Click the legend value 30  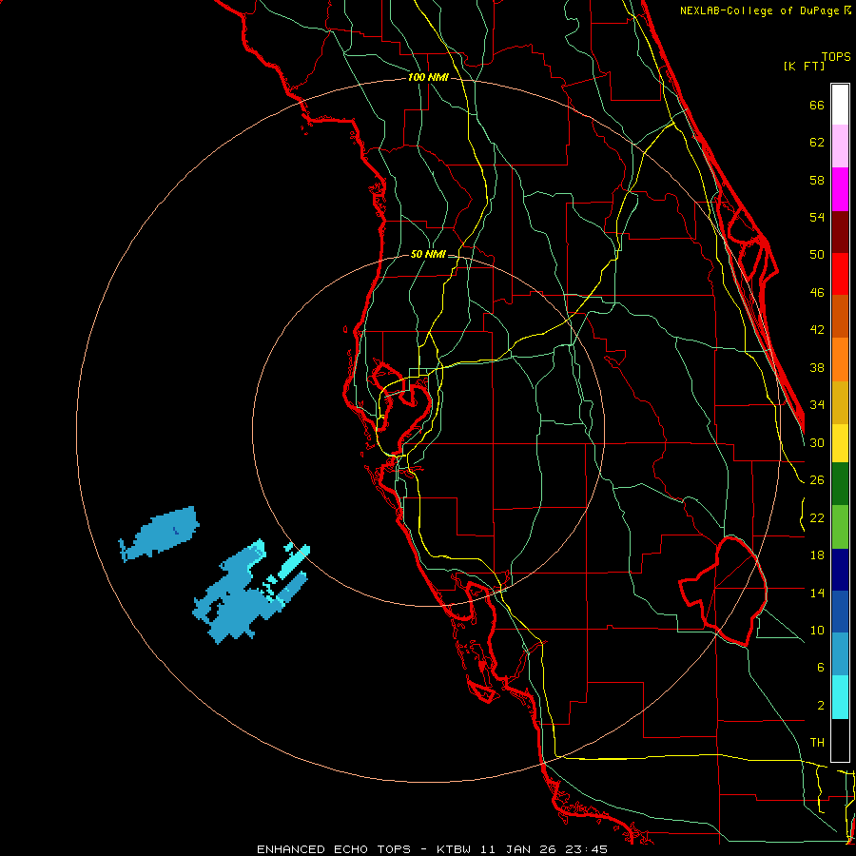pos(817,442)
